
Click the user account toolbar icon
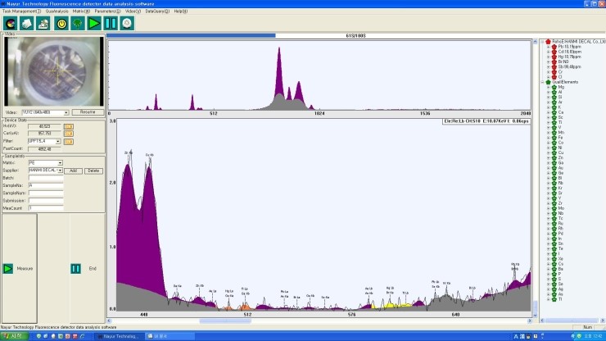[43, 24]
